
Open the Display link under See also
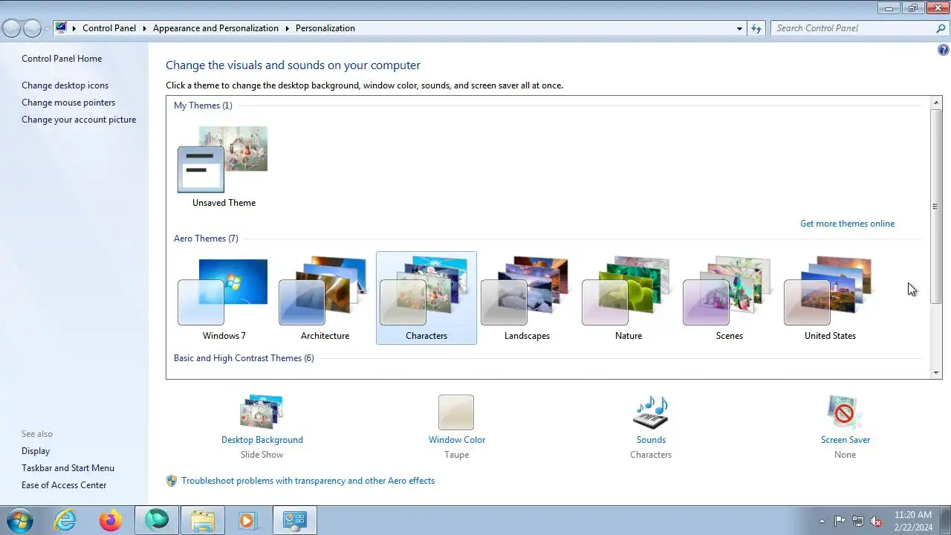pos(36,451)
